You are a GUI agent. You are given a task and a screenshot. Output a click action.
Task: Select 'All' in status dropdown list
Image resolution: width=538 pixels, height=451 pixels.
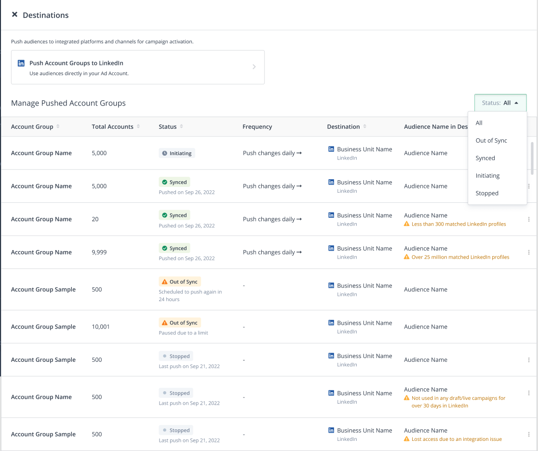[x=479, y=123]
